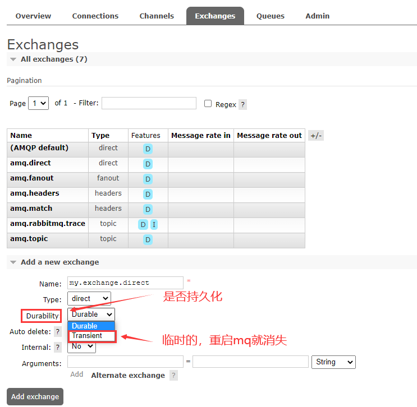Collapse the All exchanges section
The image size is (417, 407).
point(54,59)
